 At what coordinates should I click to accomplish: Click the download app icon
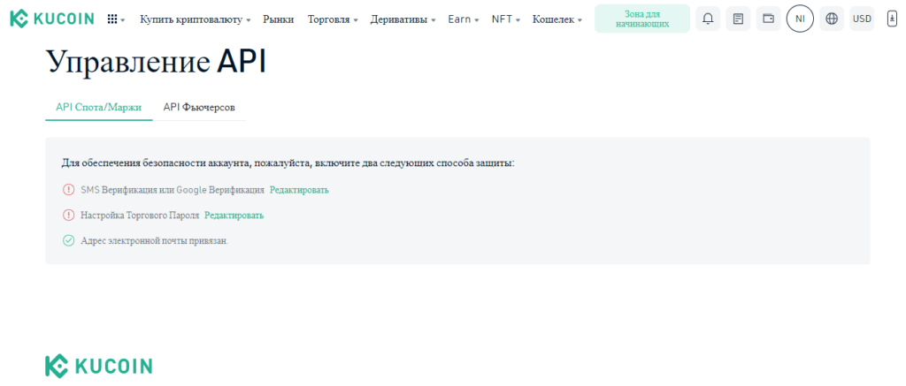pos(892,19)
